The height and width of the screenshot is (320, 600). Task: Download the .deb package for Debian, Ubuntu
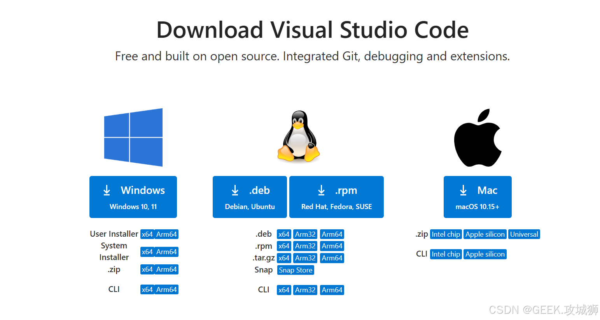[x=250, y=197]
